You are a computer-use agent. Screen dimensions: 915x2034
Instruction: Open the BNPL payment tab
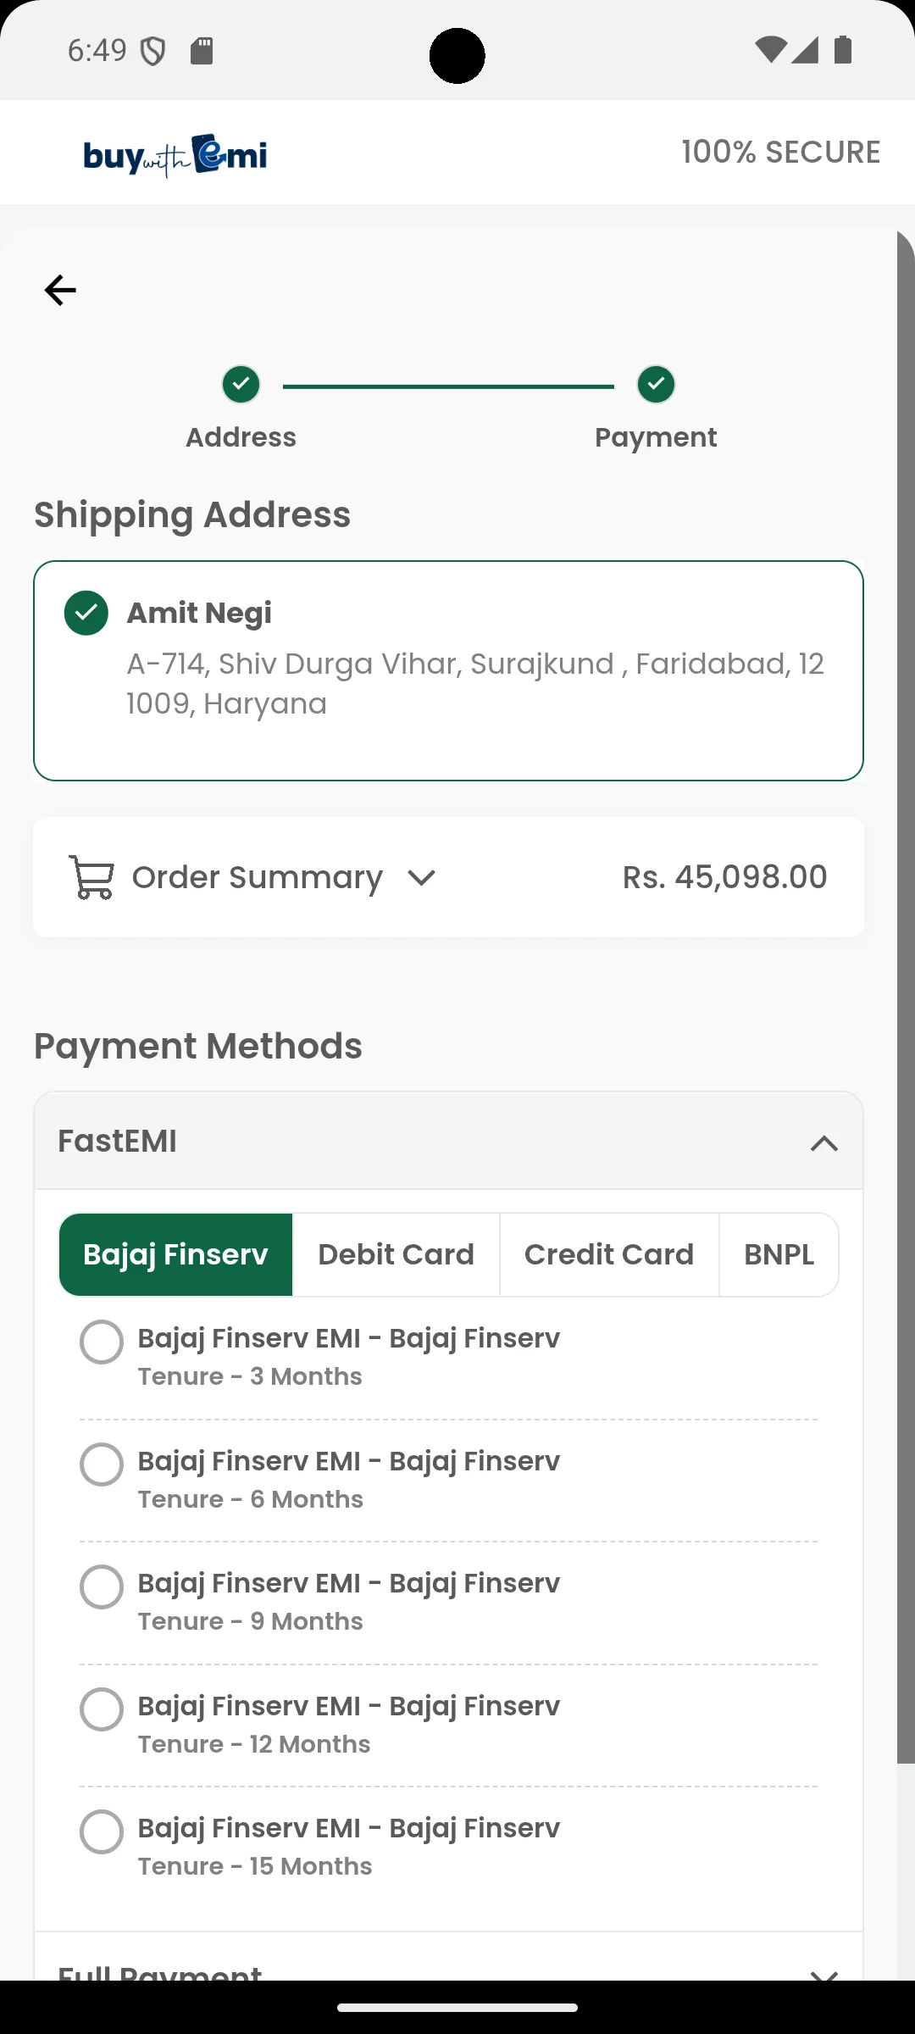pyautogui.click(x=779, y=1254)
